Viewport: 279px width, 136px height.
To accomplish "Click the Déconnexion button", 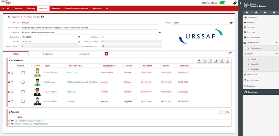I will point(261,92).
